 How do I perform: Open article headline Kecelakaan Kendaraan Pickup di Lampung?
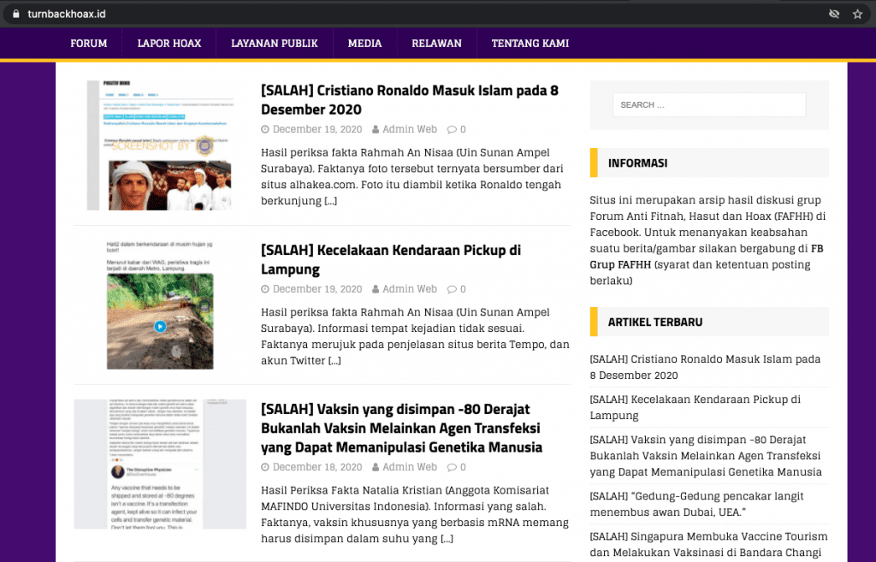click(x=390, y=260)
